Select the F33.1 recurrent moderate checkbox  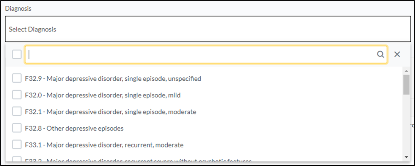point(17,145)
